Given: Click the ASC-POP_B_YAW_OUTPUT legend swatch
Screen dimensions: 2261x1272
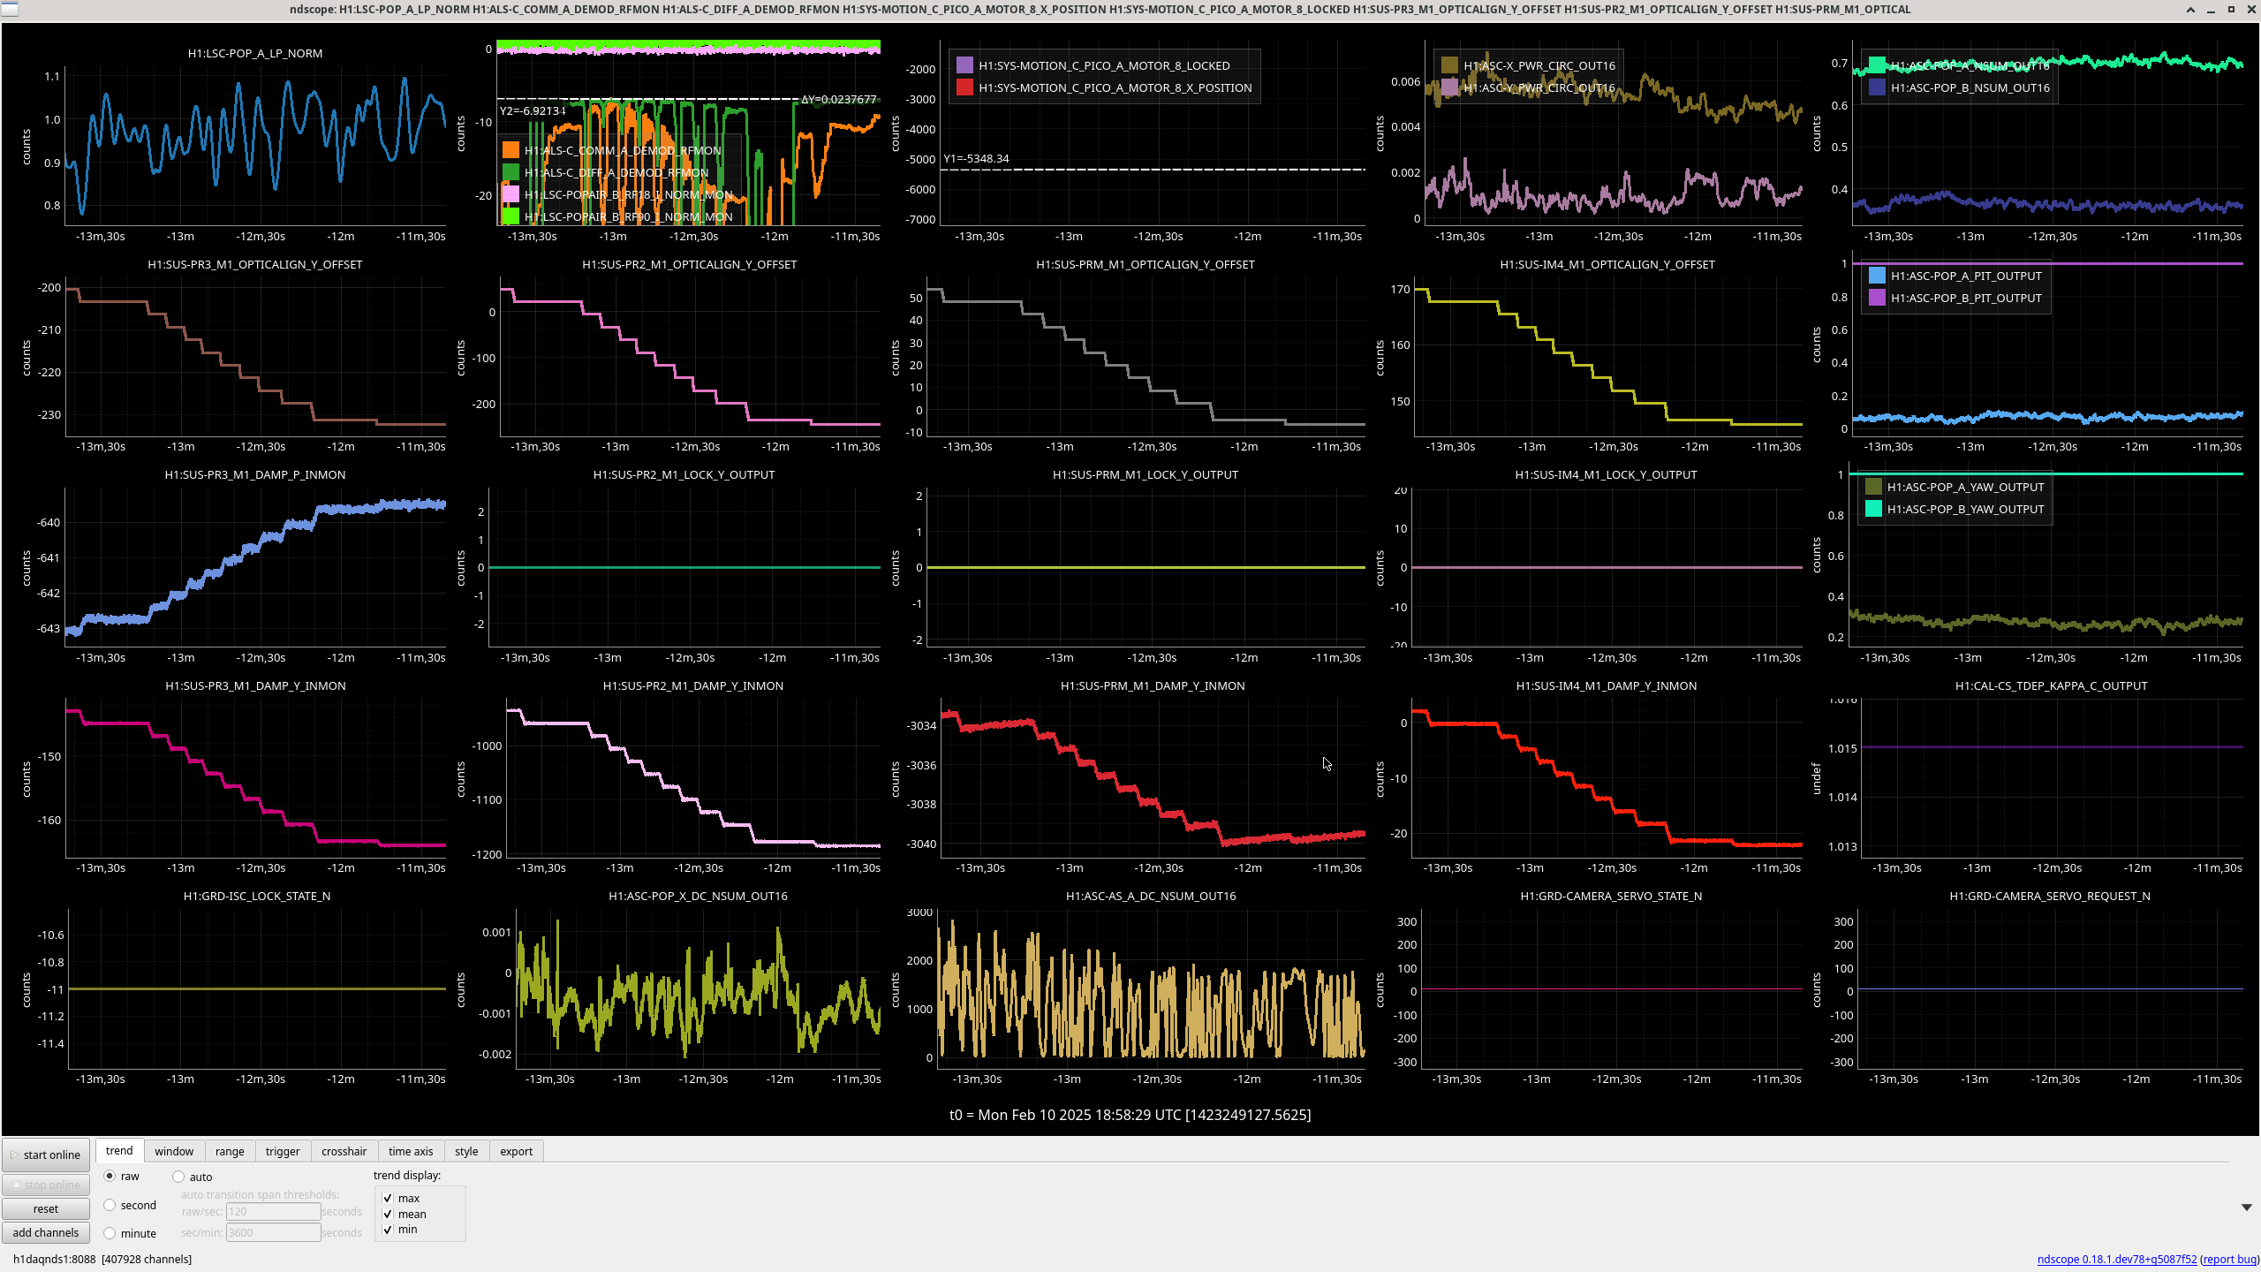Looking at the screenshot, I should coord(1873,509).
